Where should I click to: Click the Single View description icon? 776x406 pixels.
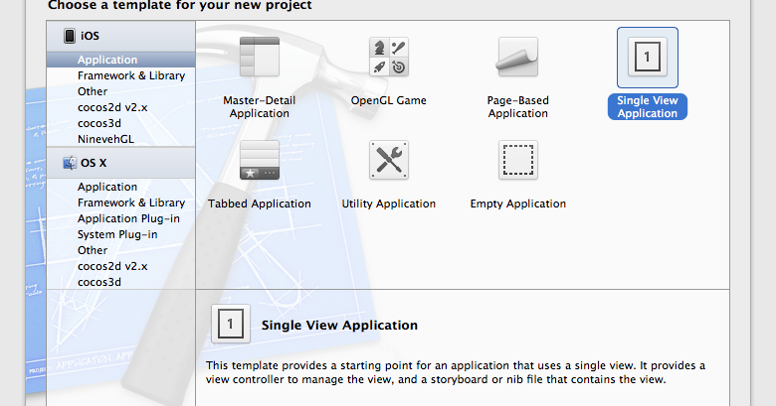coord(230,324)
